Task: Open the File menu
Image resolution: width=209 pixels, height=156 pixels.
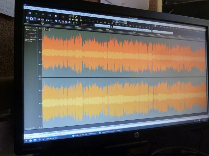Action: pos(27,8)
